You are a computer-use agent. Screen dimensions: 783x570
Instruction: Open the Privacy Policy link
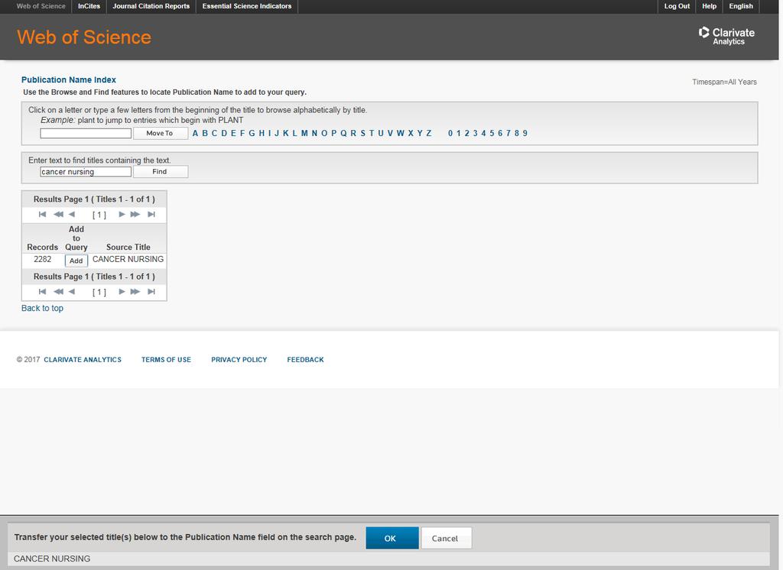click(x=239, y=359)
